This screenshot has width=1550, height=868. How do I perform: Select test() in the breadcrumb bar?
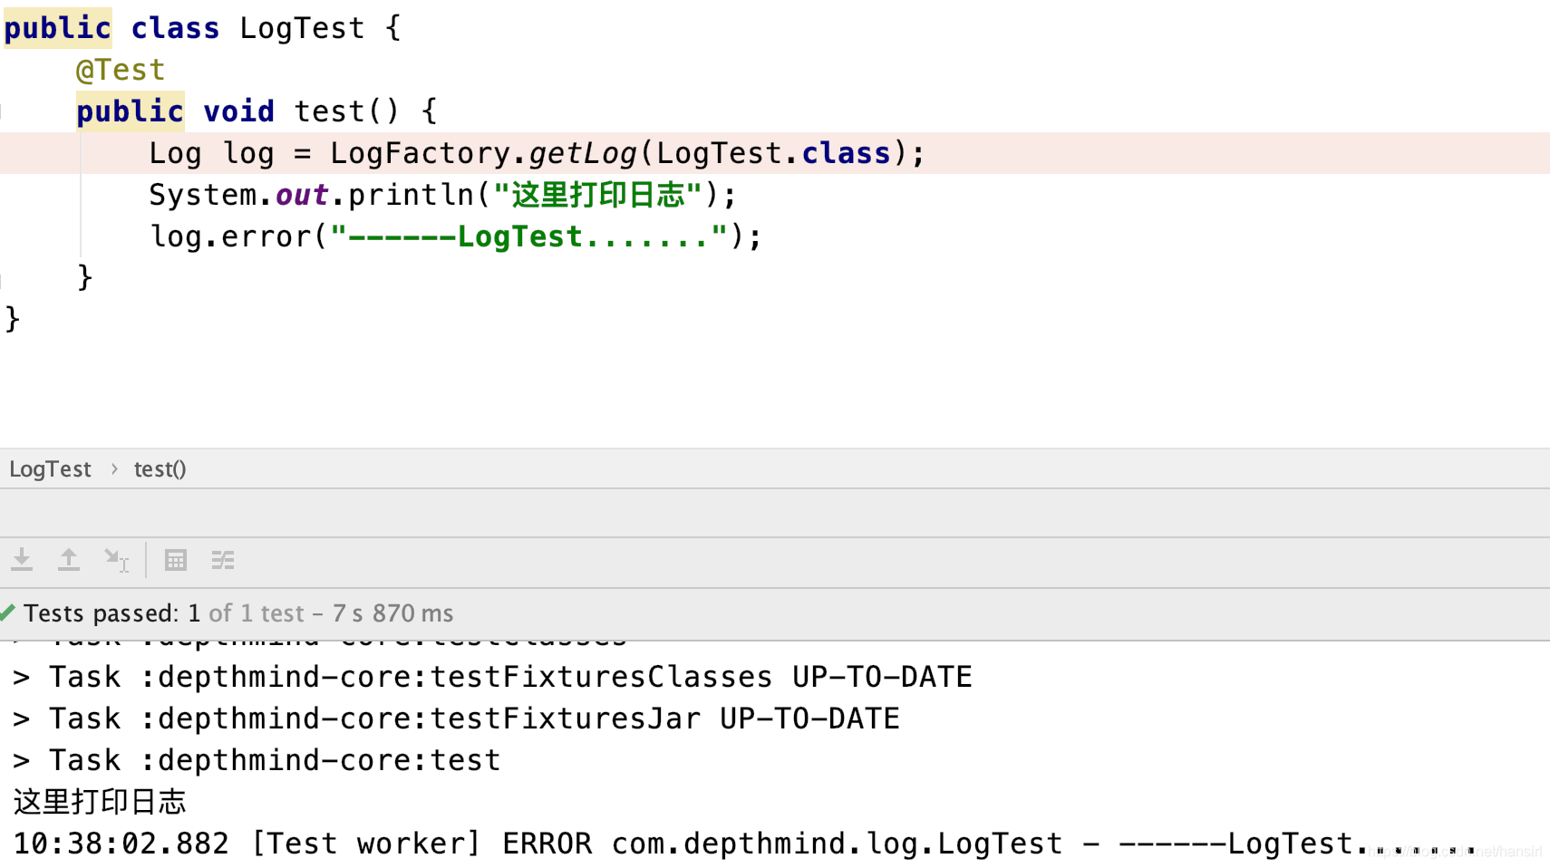click(x=160, y=469)
